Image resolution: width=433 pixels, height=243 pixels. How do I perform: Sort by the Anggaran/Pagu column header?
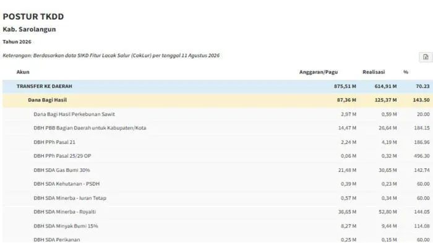(x=319, y=72)
